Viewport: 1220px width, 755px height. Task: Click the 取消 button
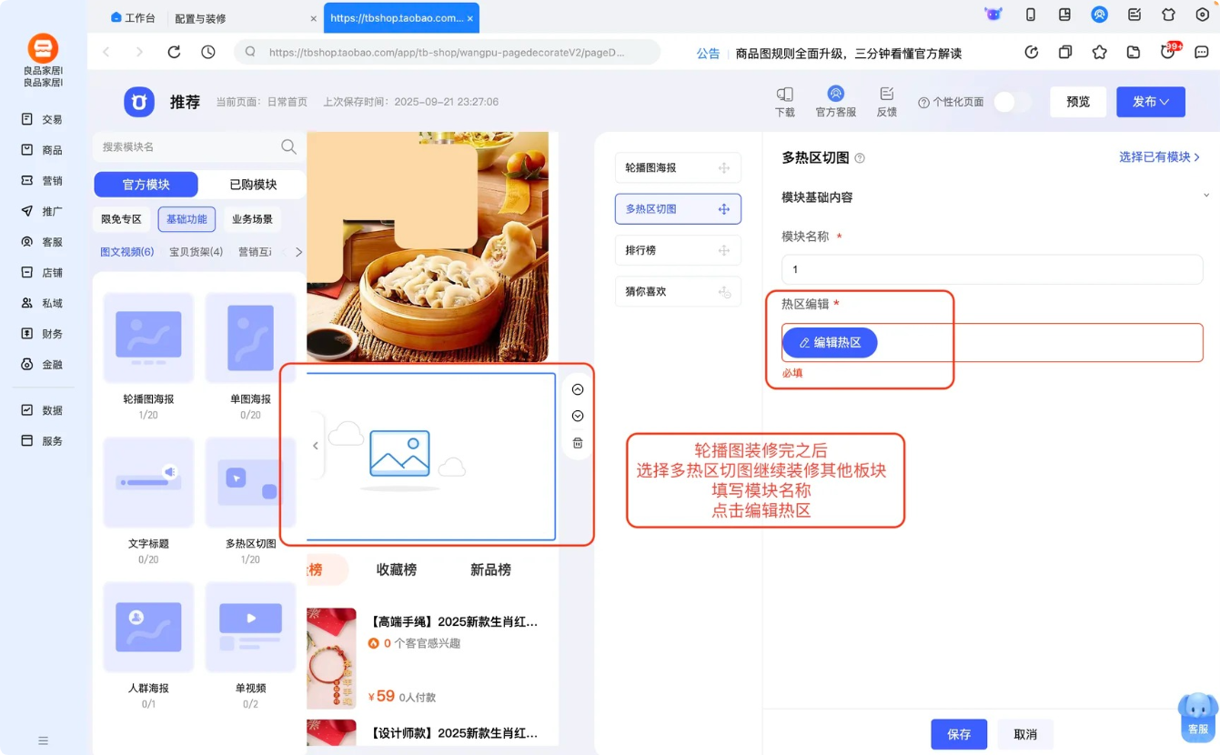1025,734
